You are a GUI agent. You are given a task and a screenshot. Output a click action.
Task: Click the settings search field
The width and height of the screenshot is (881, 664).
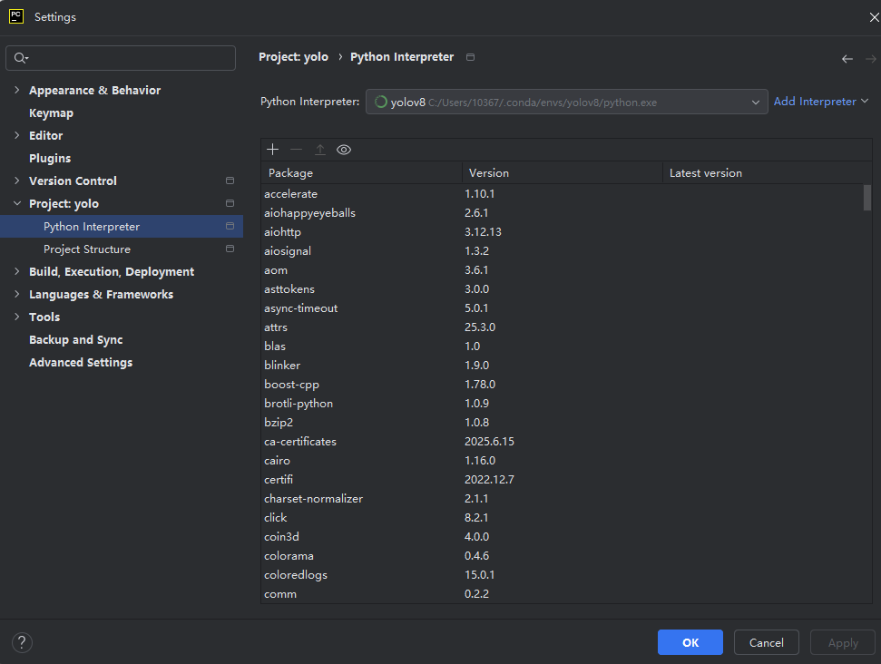click(x=121, y=58)
